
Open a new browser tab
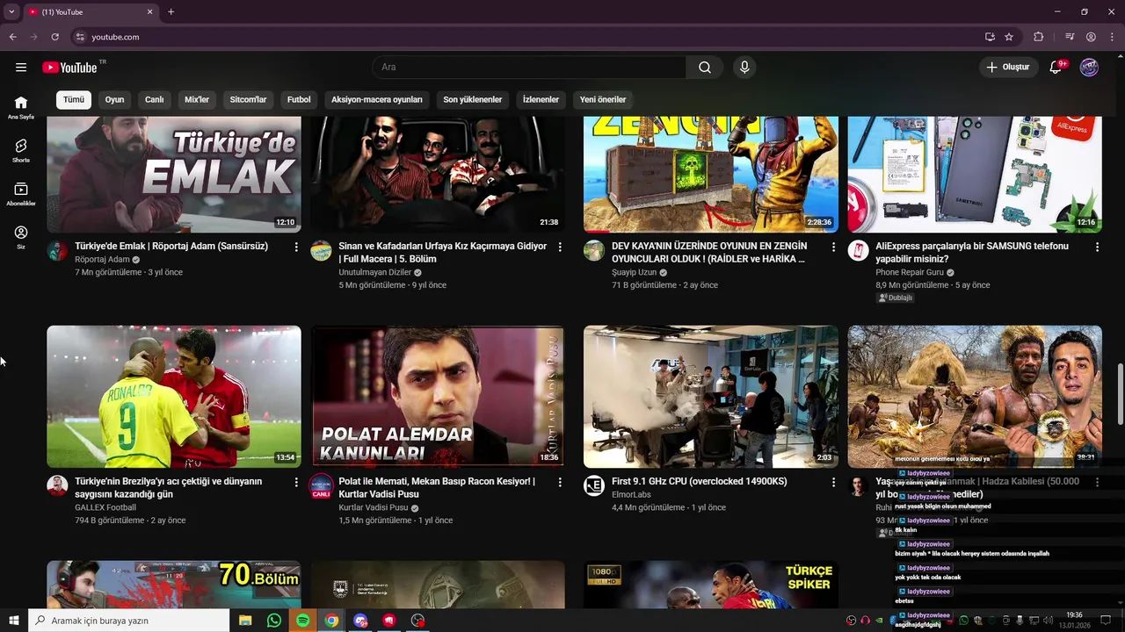(x=171, y=12)
